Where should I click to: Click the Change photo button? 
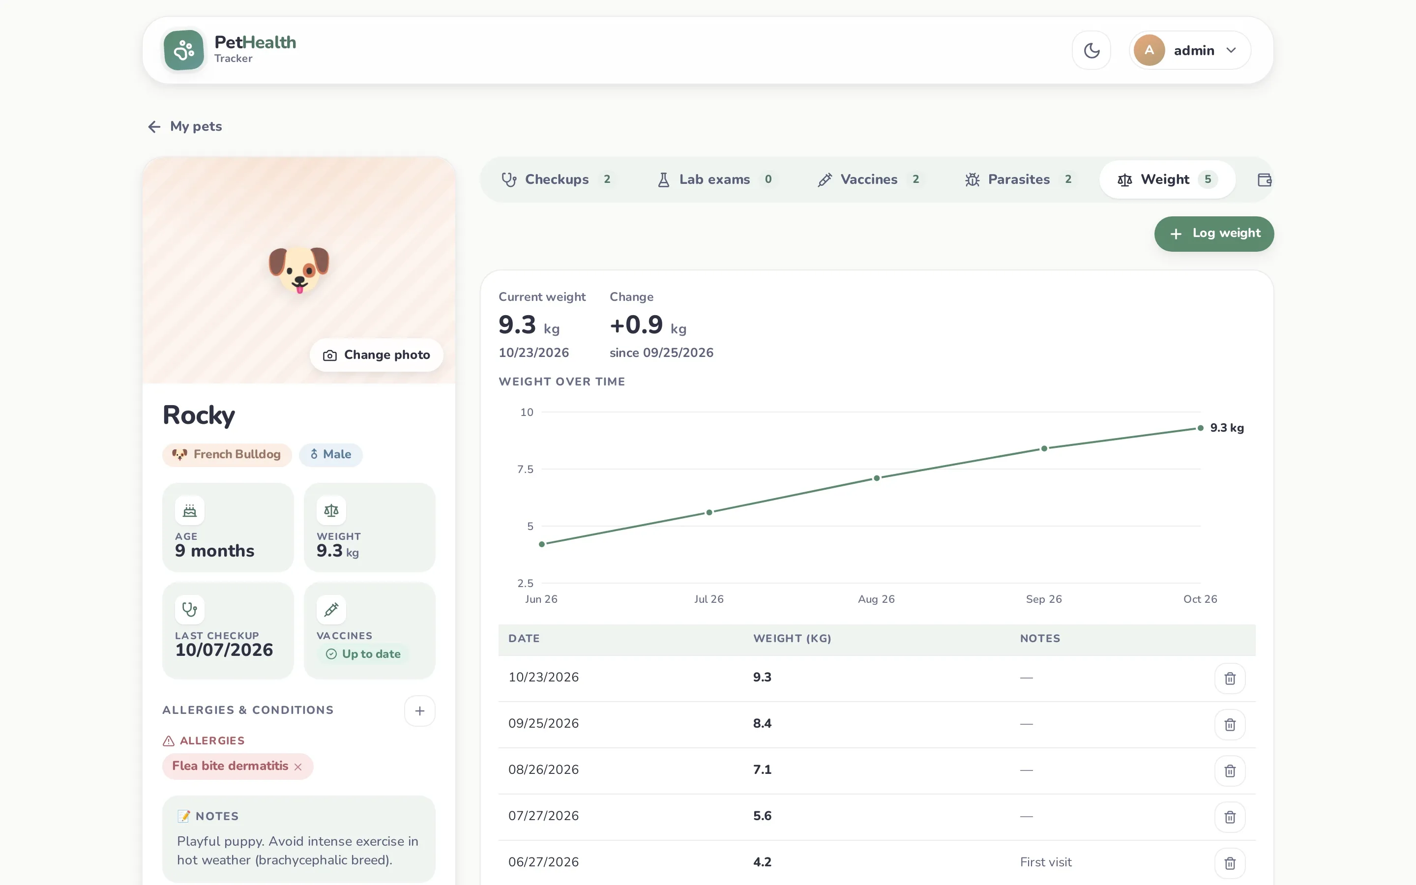(x=376, y=355)
